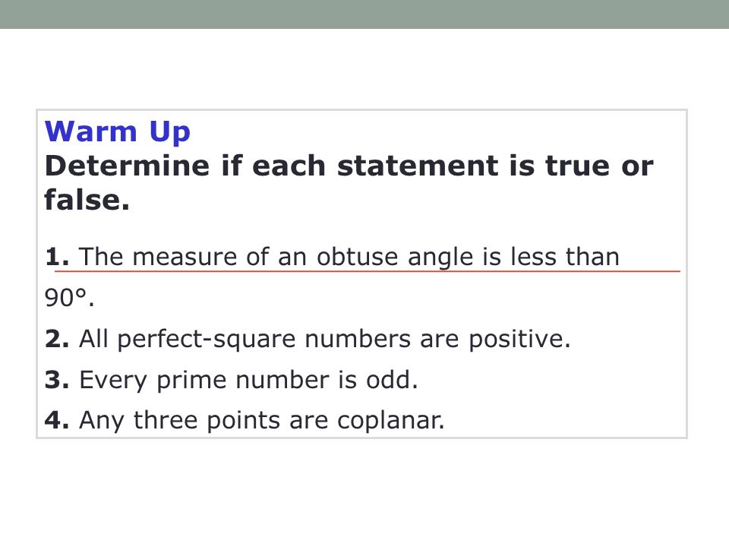Click the word "coplanar." in statement four
The width and height of the screenshot is (729, 547).
point(391,422)
